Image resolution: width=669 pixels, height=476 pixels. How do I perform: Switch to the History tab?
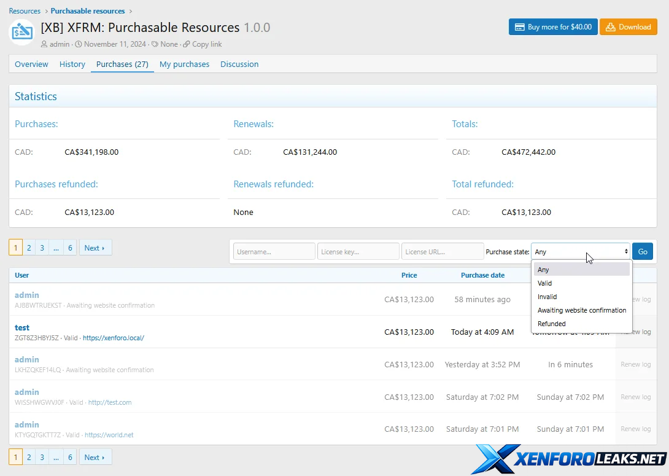[x=72, y=64]
